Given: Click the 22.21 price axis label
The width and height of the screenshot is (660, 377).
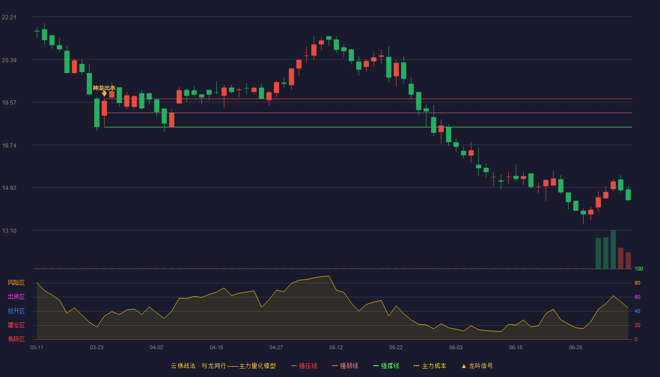Looking at the screenshot, I should pos(9,17).
